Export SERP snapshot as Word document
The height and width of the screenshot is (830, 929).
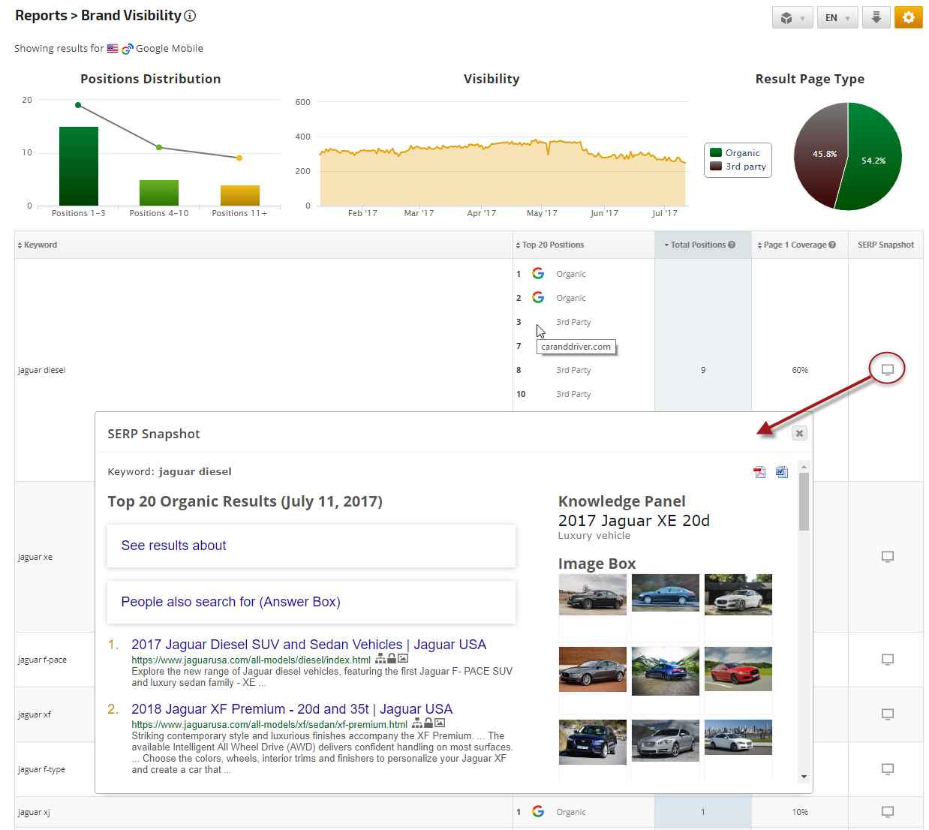coord(781,472)
